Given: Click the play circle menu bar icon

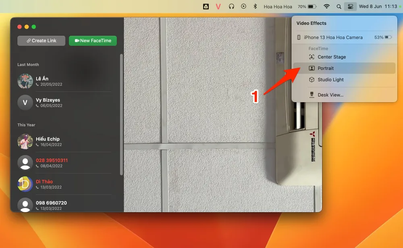Looking at the screenshot, I should (243, 6).
